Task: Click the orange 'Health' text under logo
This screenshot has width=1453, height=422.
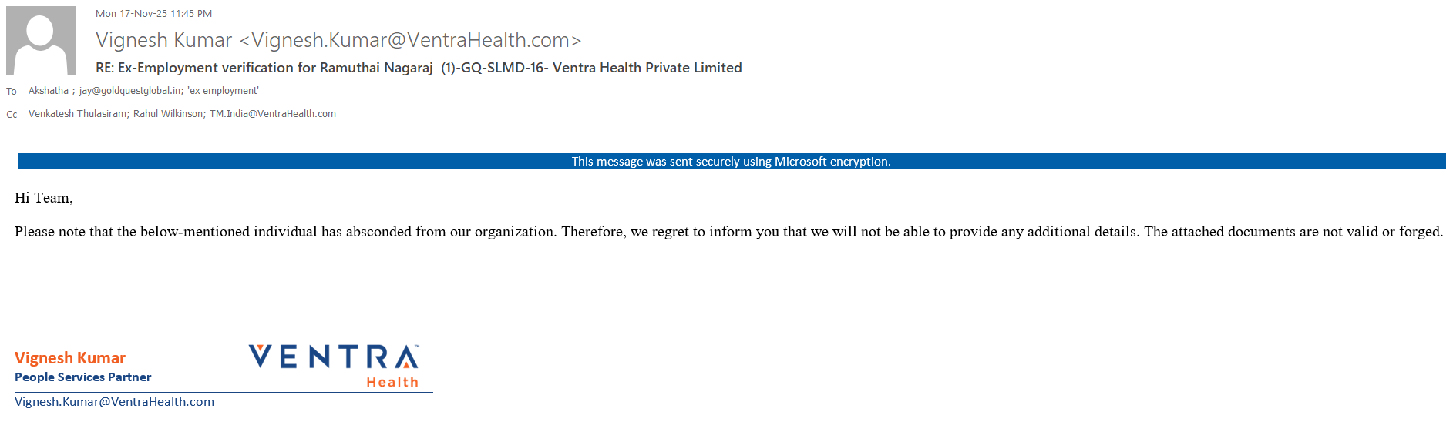Action: 392,383
